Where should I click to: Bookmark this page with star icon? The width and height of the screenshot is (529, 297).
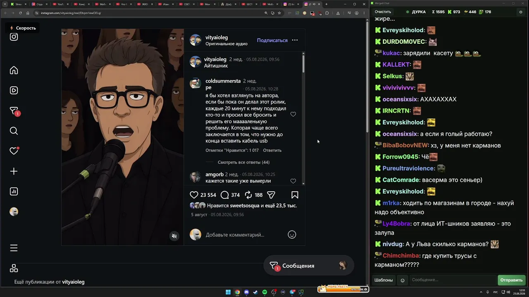tap(279, 13)
